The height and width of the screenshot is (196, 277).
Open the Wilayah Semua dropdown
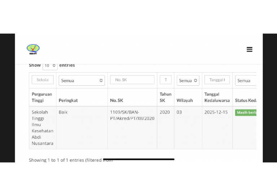pyautogui.click(x=188, y=80)
